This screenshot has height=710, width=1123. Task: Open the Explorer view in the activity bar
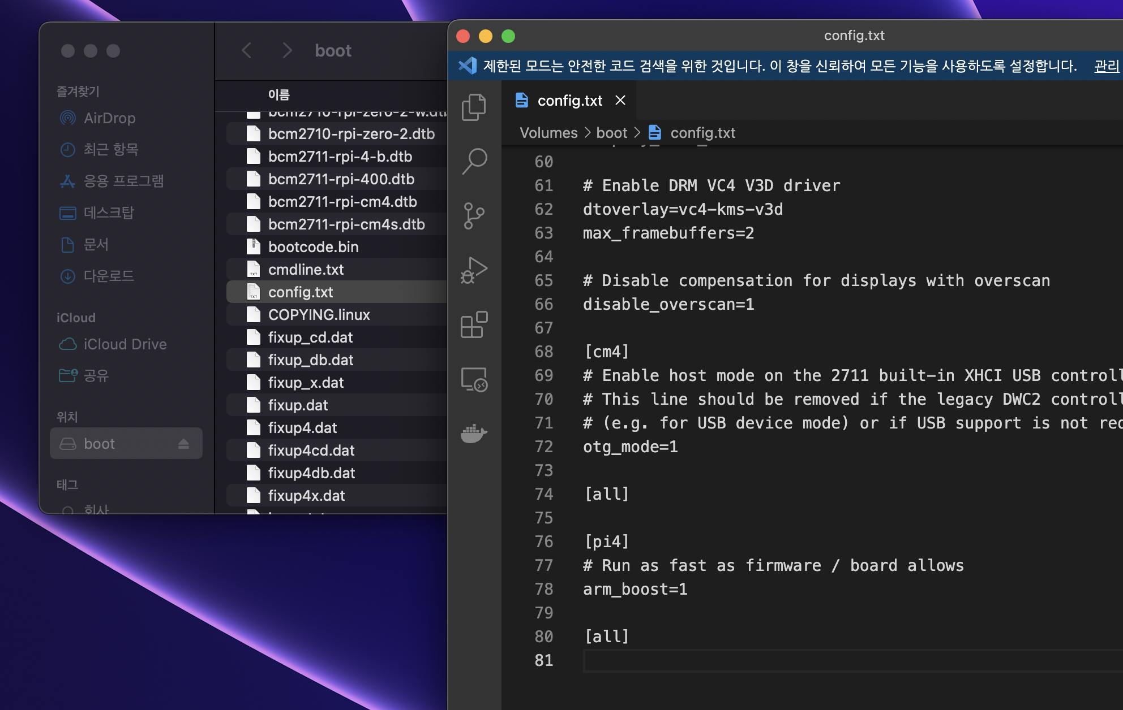474,107
